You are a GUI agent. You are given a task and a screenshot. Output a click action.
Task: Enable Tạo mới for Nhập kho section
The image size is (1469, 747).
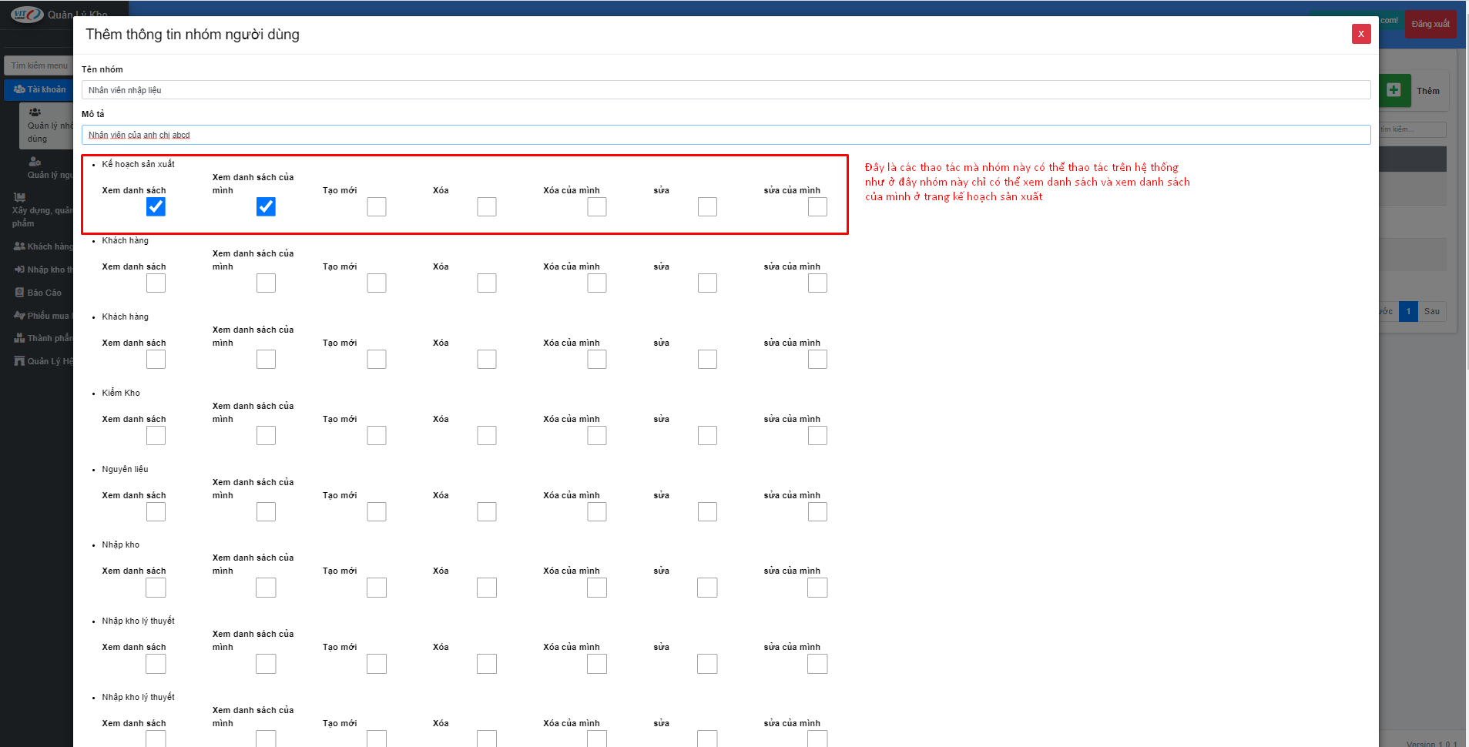point(377,588)
